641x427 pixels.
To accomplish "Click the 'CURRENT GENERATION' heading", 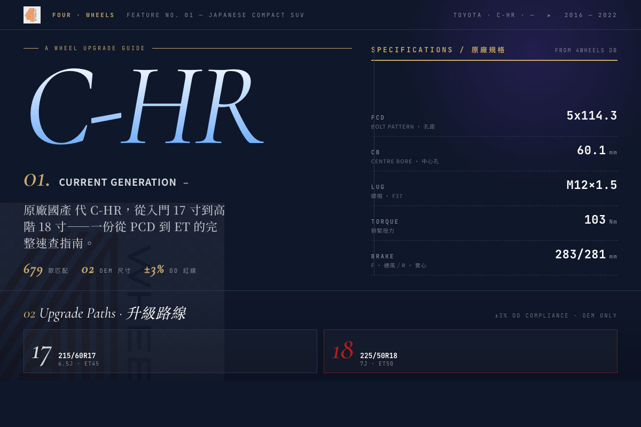I will coord(118,183).
